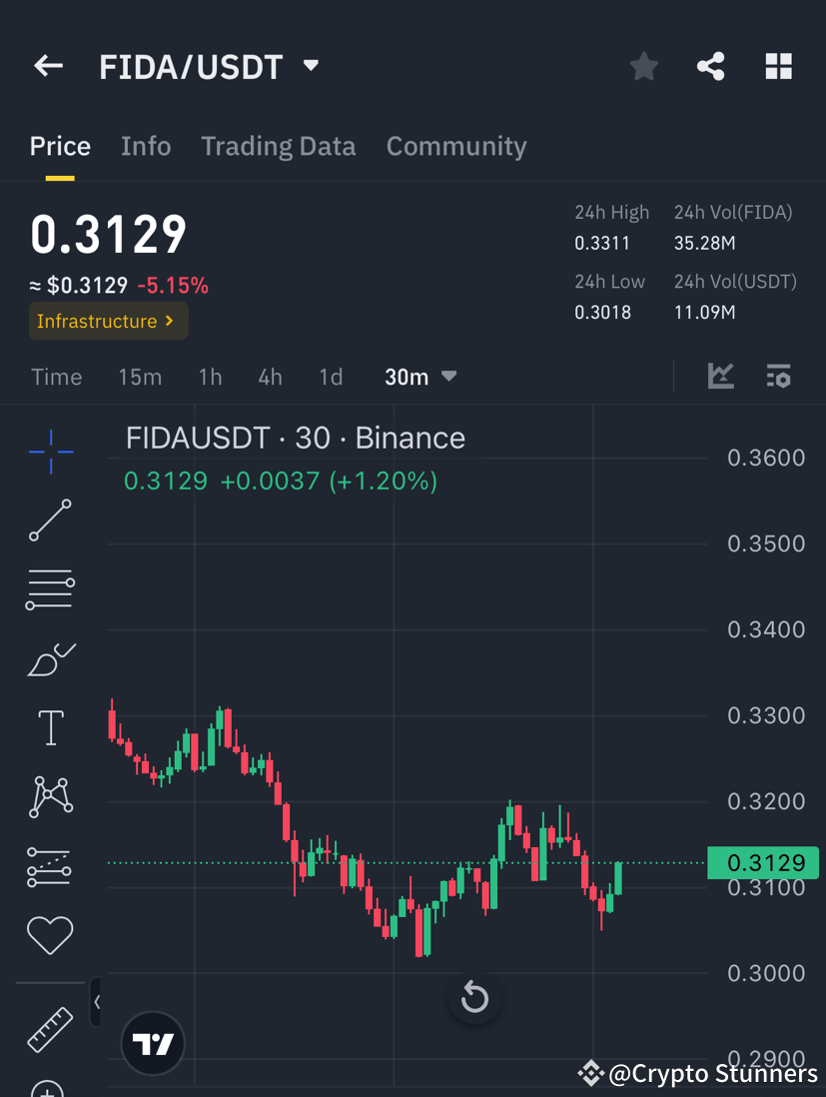The image size is (826, 1097).
Task: Open the FIDA/USDT pair selector dropdown
Action: point(310,64)
